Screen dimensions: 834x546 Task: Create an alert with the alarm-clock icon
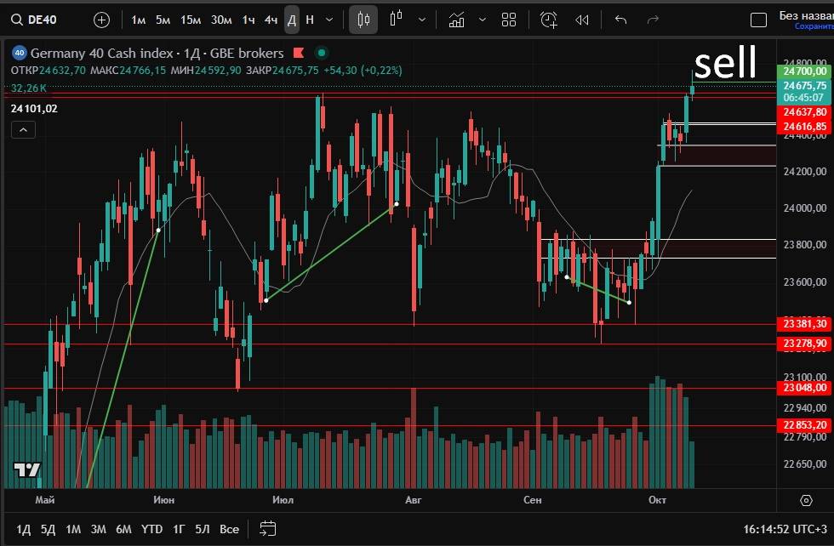click(549, 19)
